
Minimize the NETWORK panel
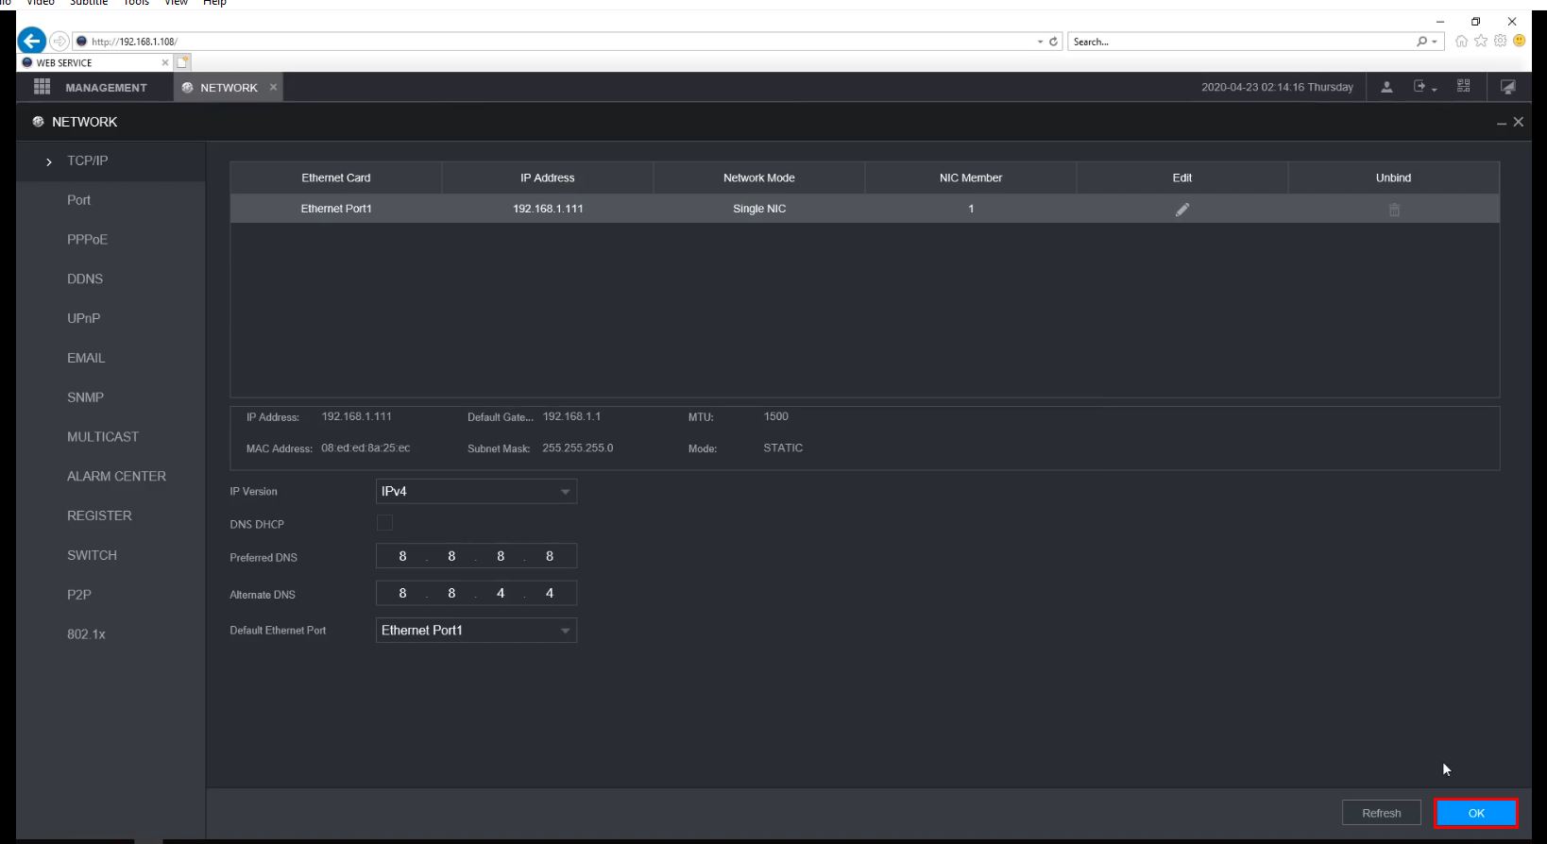[1502, 123]
